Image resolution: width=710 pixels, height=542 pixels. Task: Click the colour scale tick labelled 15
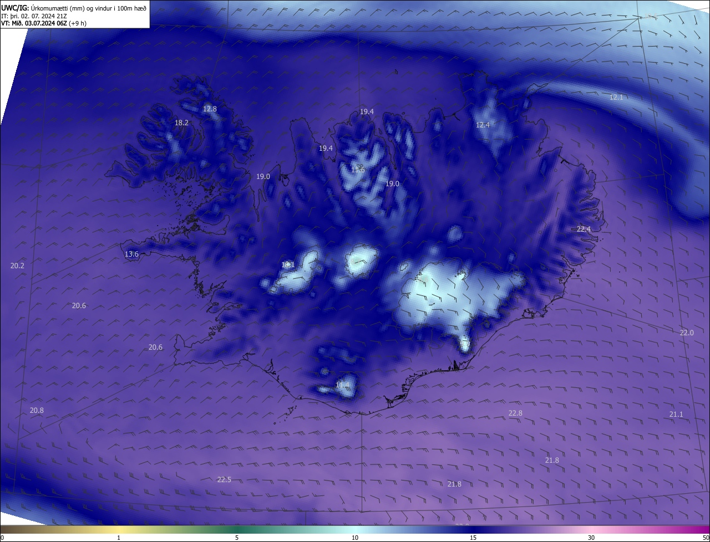473,538
